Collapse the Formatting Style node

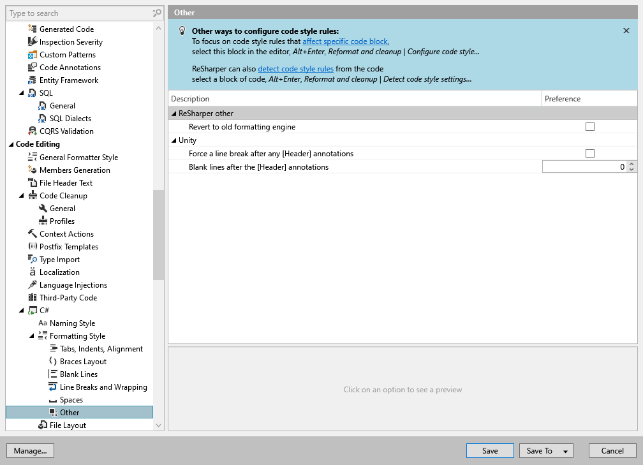pos(32,336)
